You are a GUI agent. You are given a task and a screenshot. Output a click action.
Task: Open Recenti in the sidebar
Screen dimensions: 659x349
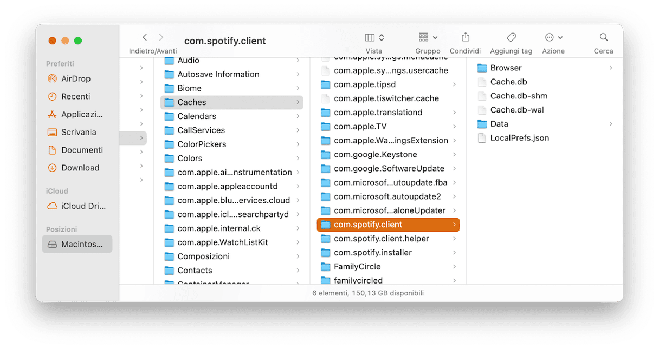click(x=77, y=96)
